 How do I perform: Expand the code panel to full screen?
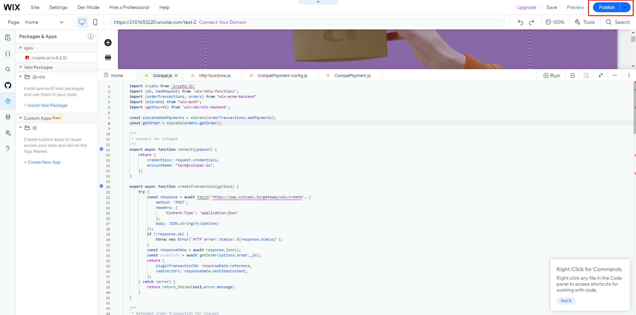[x=601, y=75]
